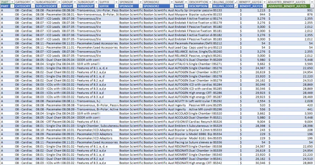Open the DESCRIPTION dropdown in the grey top header
Viewport: 315px width, 165px height.
[x=210, y=2]
